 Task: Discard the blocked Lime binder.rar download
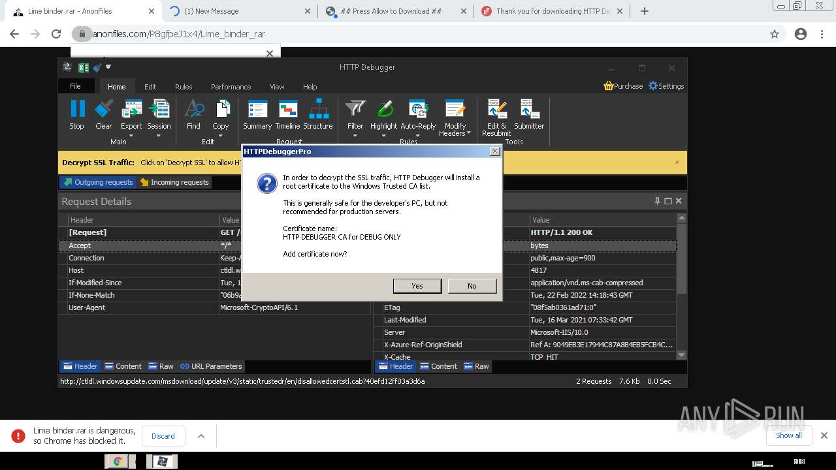click(163, 436)
